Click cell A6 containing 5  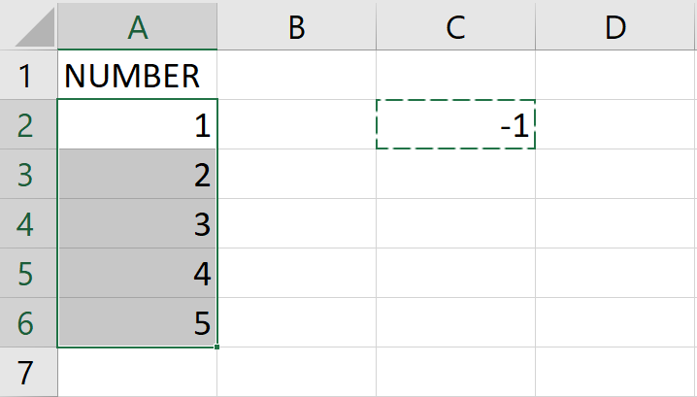point(137,323)
